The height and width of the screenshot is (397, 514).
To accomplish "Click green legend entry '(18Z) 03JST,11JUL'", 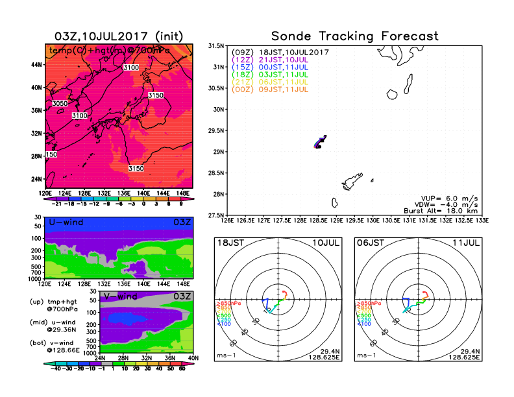I will point(270,75).
